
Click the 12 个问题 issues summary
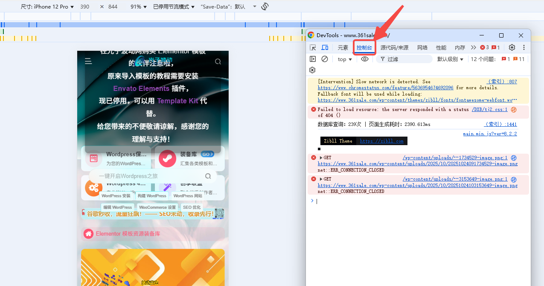coord(483,59)
